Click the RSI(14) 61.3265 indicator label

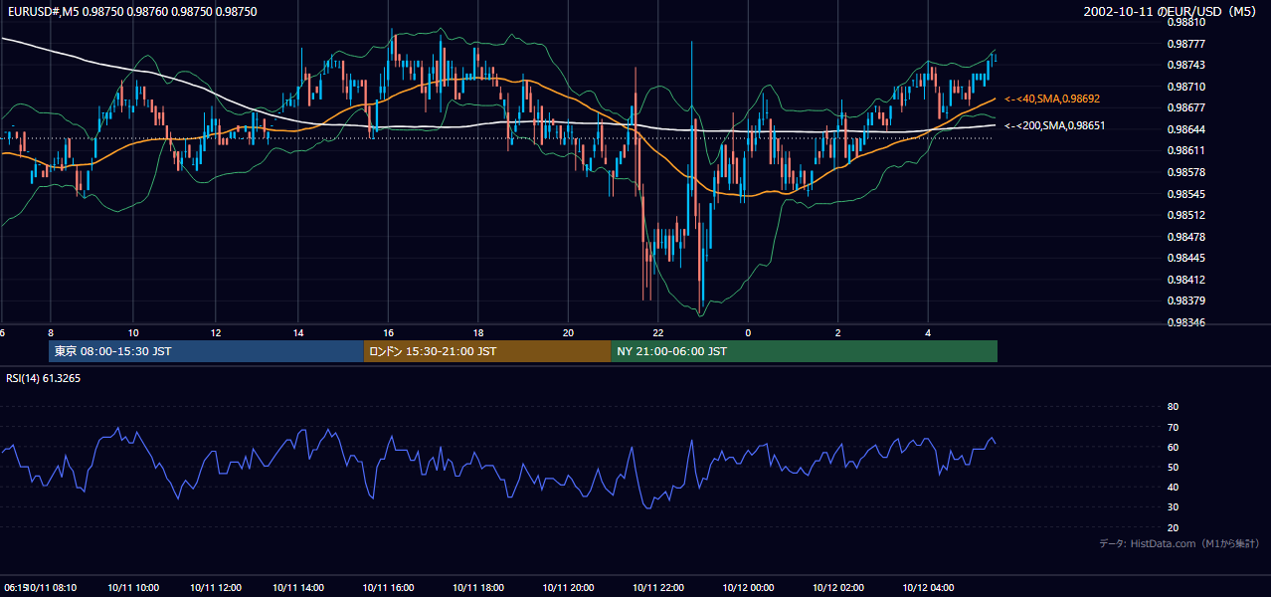click(x=43, y=378)
